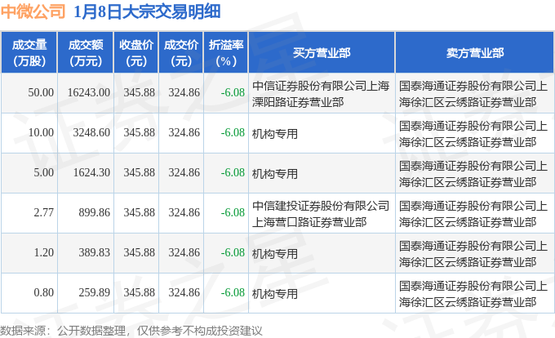Viewport: 555px width, 338px height.
Task: Click the 卖方营业部 column header
Action: [474, 52]
